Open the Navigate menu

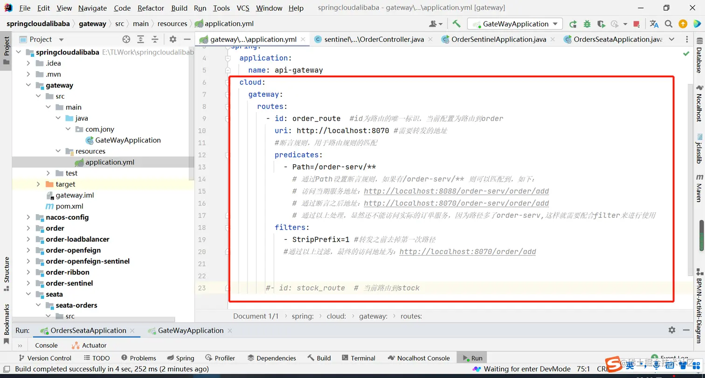pos(92,8)
